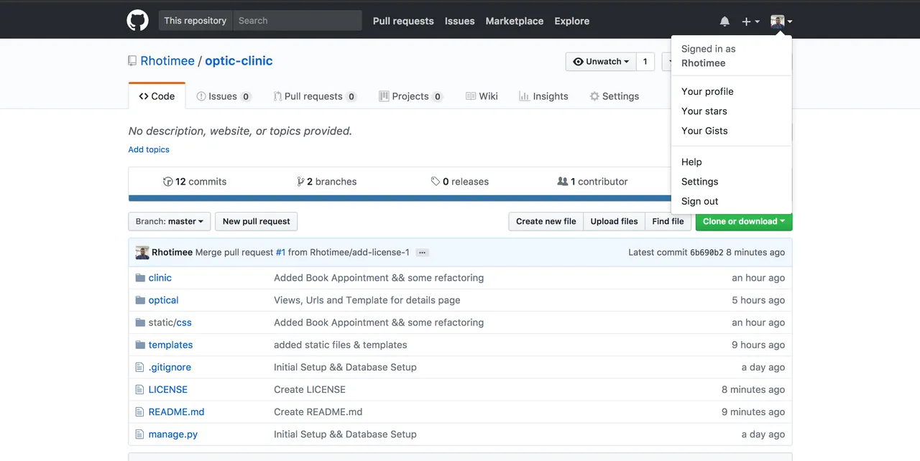Screen dimensions: 920x461
Task: Click the optical folder icon
Action: coord(141,300)
